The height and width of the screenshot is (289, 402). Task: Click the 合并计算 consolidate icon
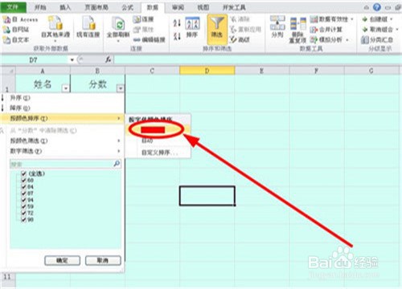314,30
